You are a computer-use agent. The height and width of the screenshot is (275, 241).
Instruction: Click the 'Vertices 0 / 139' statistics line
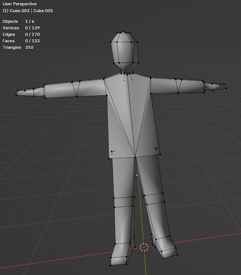click(x=21, y=28)
